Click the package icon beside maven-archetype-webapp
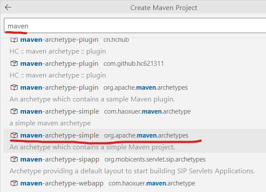266x192 pixels. pos(14,183)
